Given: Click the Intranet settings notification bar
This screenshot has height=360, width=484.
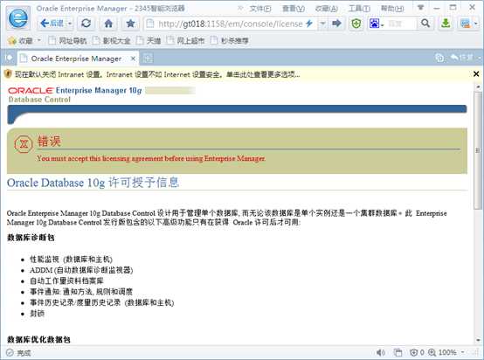Looking at the screenshot, I should click(x=237, y=74).
